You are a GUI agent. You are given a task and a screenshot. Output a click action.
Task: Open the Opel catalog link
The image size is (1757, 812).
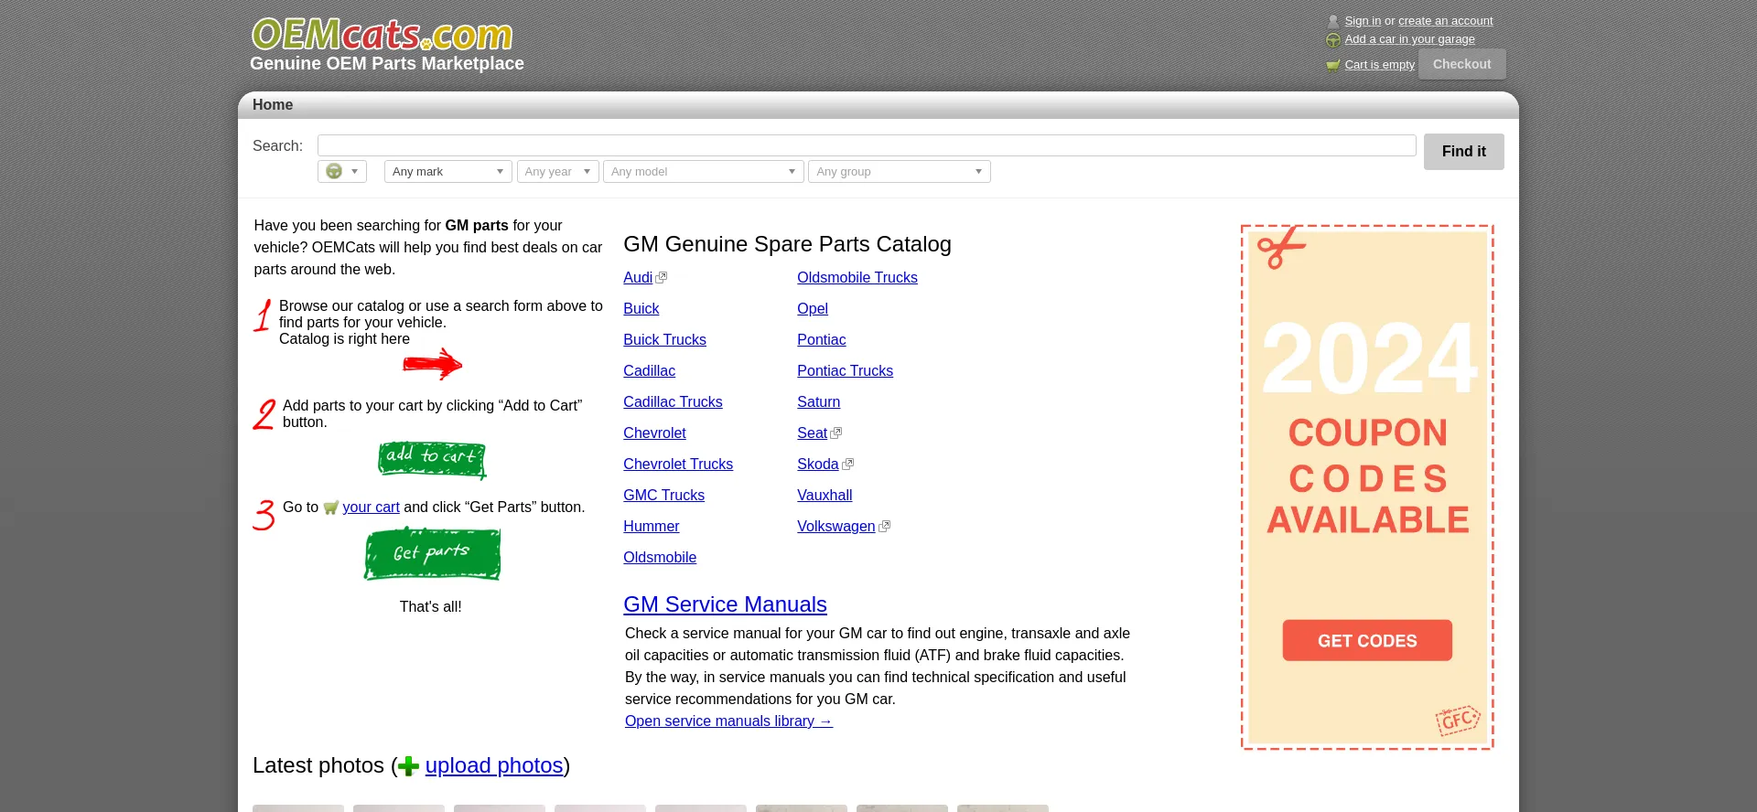(x=813, y=308)
